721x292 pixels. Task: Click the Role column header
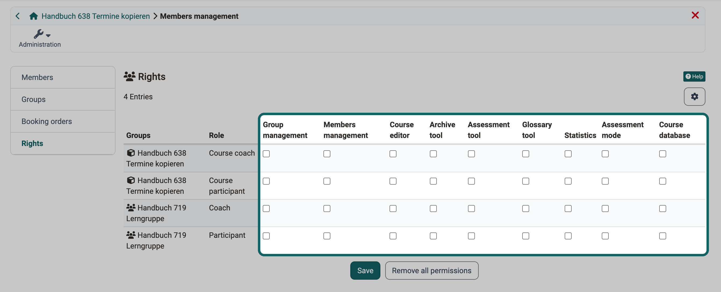pos(216,135)
